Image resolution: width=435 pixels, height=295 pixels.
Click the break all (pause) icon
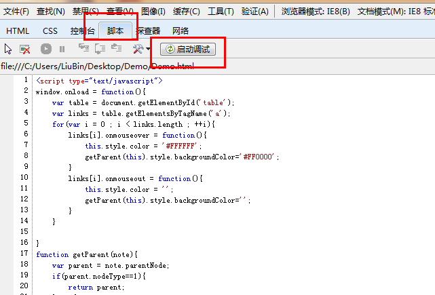(x=62, y=49)
